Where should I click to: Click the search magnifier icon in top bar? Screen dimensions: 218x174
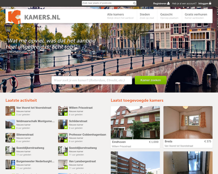click(134, 3)
